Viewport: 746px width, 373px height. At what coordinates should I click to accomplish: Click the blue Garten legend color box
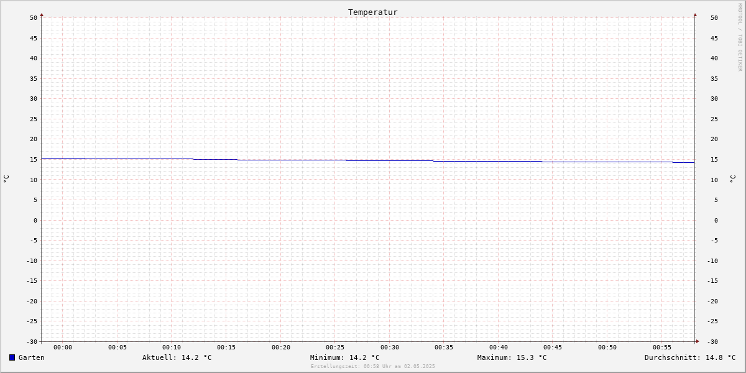click(x=12, y=357)
